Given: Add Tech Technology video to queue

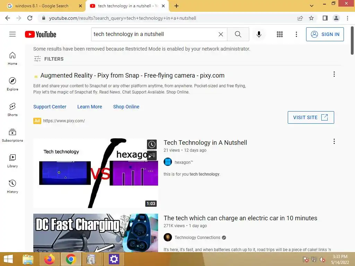Looking at the screenshot, I should [152, 156].
